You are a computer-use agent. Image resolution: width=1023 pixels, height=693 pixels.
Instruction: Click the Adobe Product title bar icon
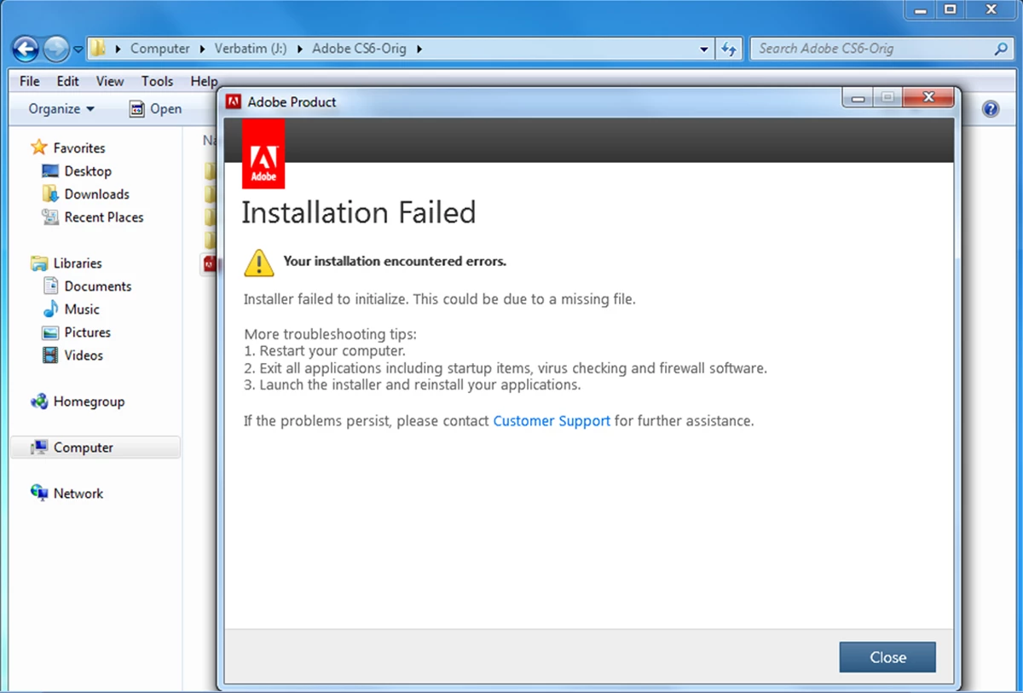point(233,102)
